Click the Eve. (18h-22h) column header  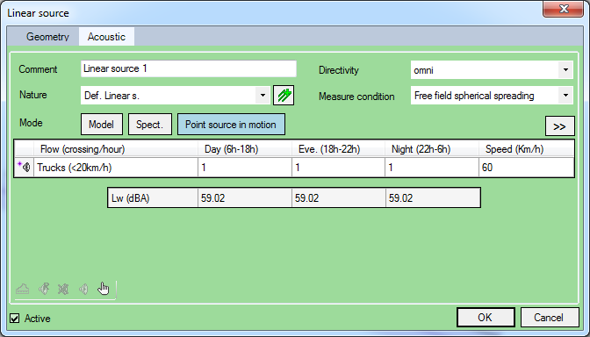[x=338, y=149]
